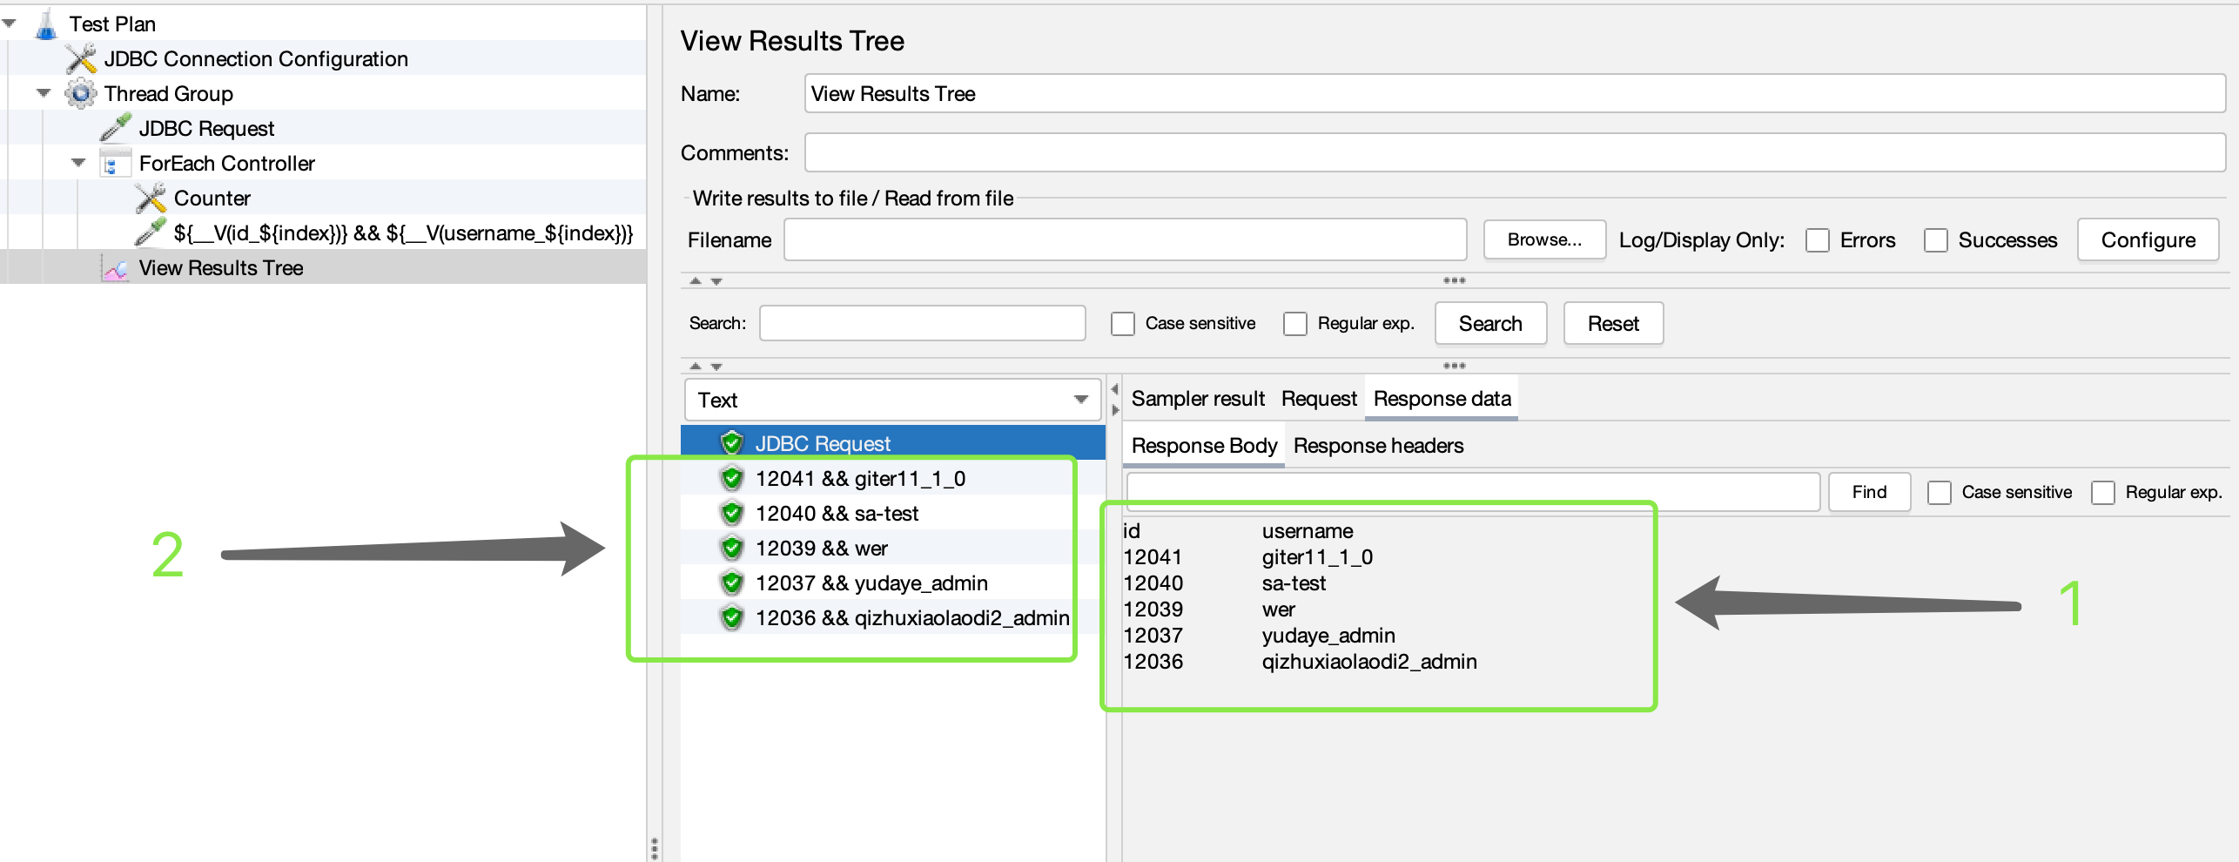Viewport: 2239px width, 862px height.
Task: Click the Thread Group gear icon
Action: [x=81, y=94]
